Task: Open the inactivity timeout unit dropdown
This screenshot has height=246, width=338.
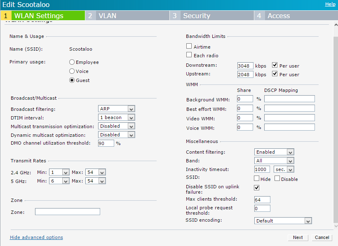Action: [284, 169]
